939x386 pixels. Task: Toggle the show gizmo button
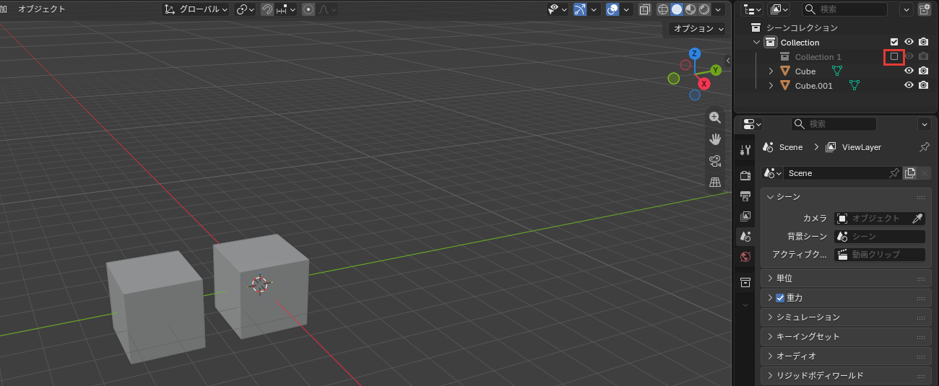point(580,9)
